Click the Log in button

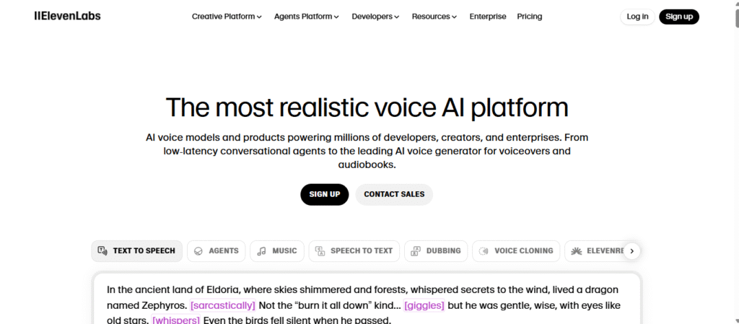(x=637, y=17)
